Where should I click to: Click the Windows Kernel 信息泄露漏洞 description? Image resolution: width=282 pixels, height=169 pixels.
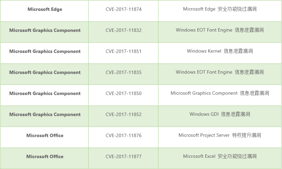pos(220,51)
